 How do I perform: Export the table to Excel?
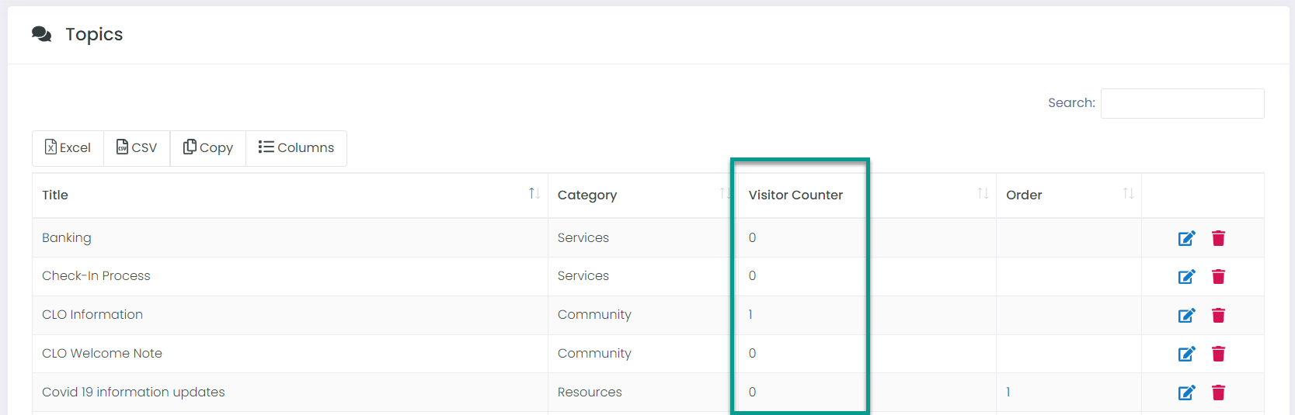click(68, 148)
